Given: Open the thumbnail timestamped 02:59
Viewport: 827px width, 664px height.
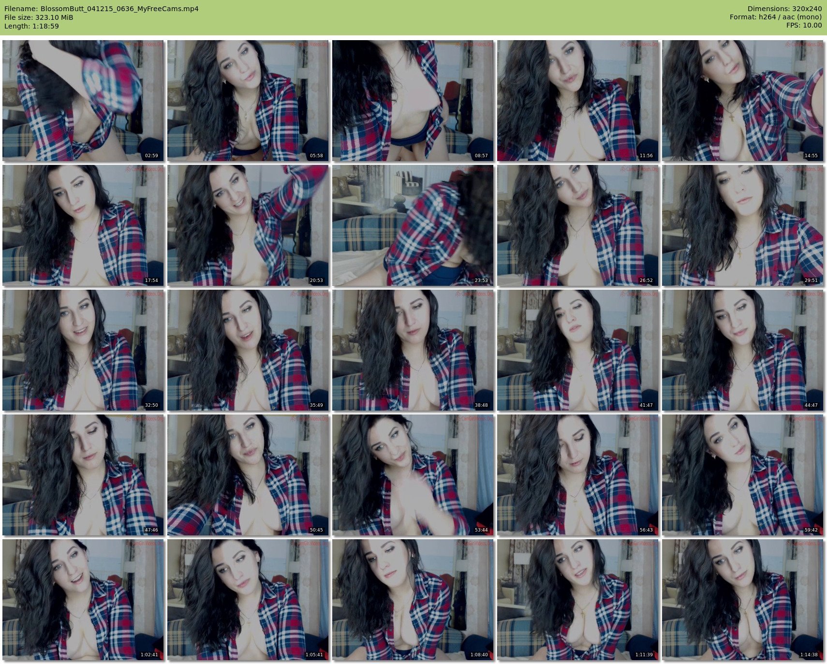Looking at the screenshot, I should pyautogui.click(x=83, y=101).
